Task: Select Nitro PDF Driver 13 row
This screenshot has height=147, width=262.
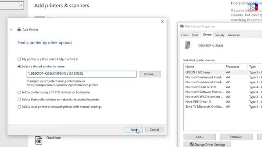Action: click(223, 102)
